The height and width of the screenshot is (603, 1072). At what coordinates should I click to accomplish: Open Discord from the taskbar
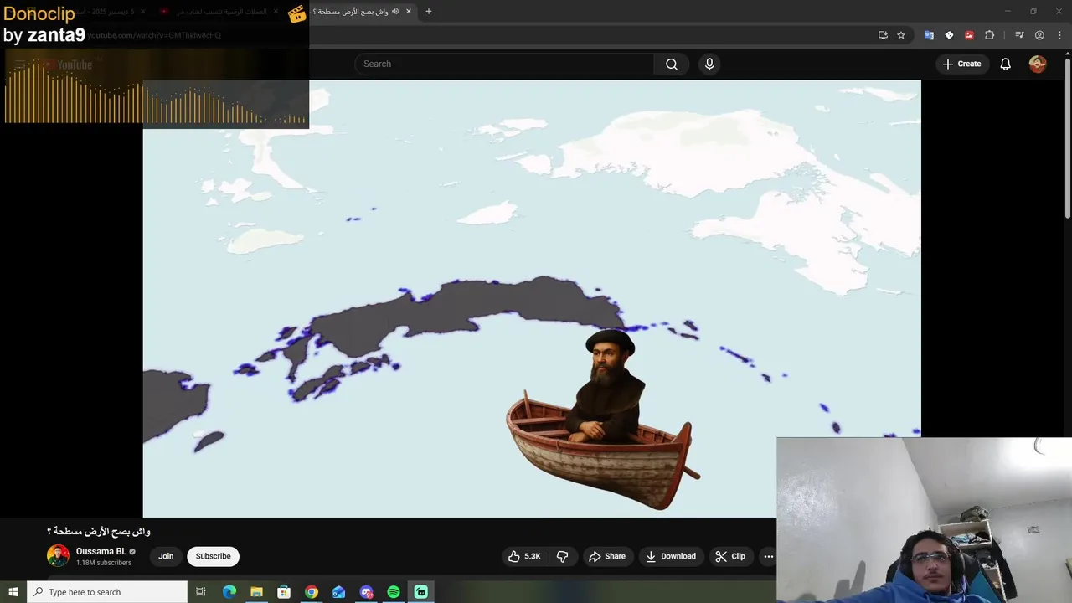pyautogui.click(x=366, y=592)
